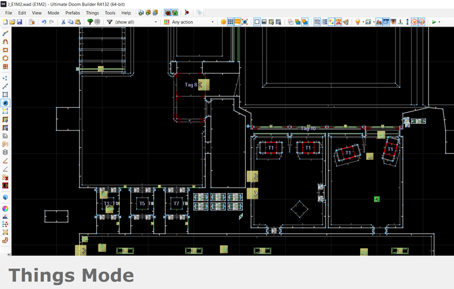Open the File menu
The width and height of the screenshot is (454, 289).
9,13
